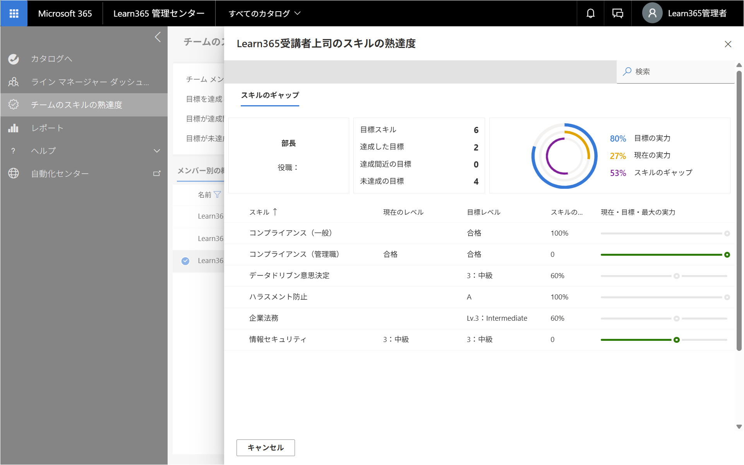The width and height of the screenshot is (744, 465).
Task: Click the 情報セキュリティ proficiency slider
Action: [x=664, y=340]
